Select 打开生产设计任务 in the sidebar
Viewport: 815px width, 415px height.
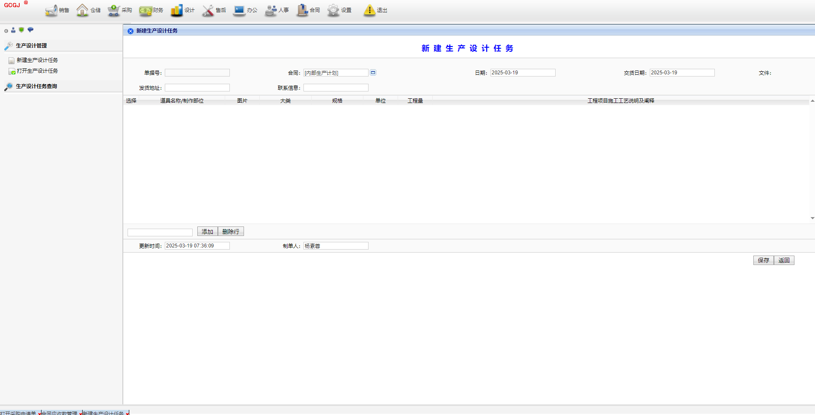[37, 71]
